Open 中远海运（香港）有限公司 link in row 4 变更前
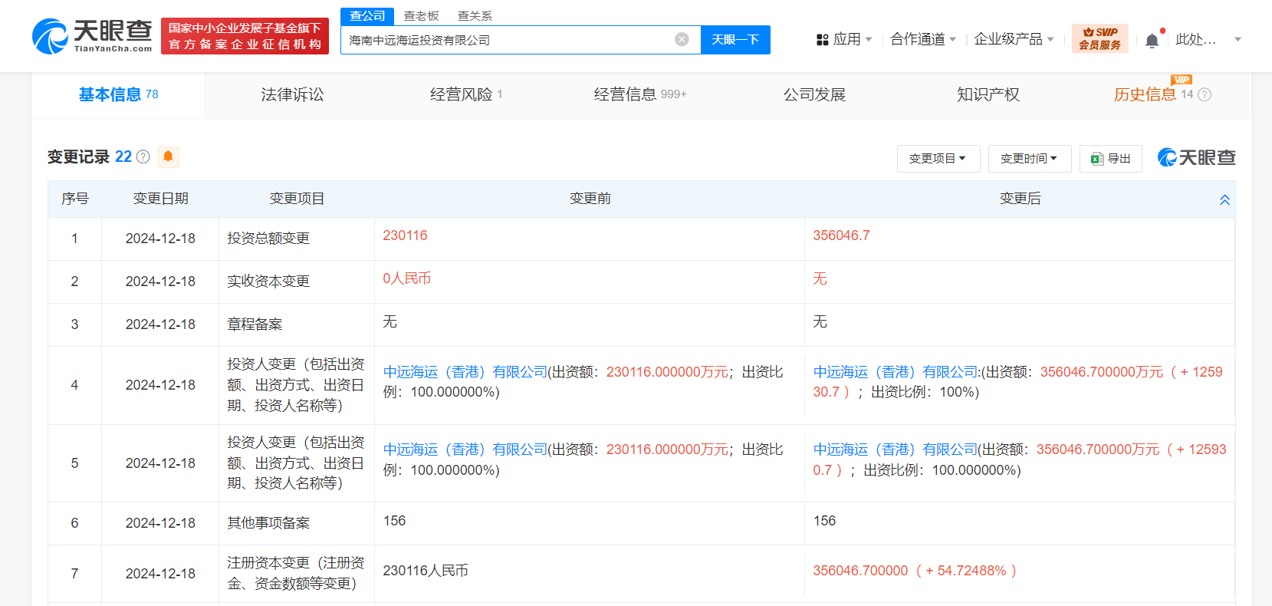 point(465,372)
